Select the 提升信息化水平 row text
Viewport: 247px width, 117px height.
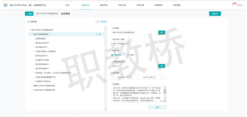[41, 56]
